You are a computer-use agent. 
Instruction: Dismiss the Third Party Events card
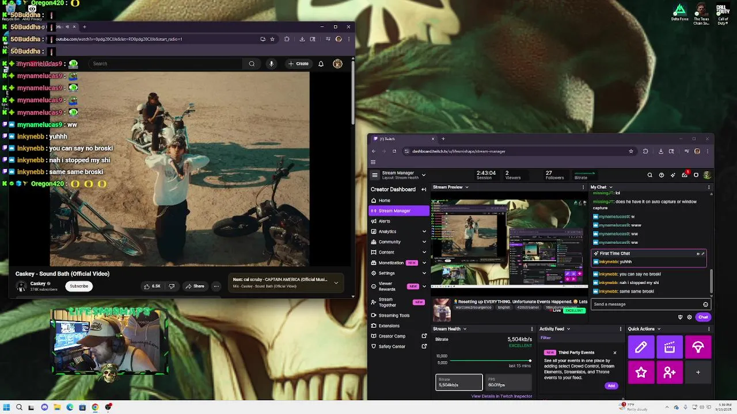[x=614, y=352]
